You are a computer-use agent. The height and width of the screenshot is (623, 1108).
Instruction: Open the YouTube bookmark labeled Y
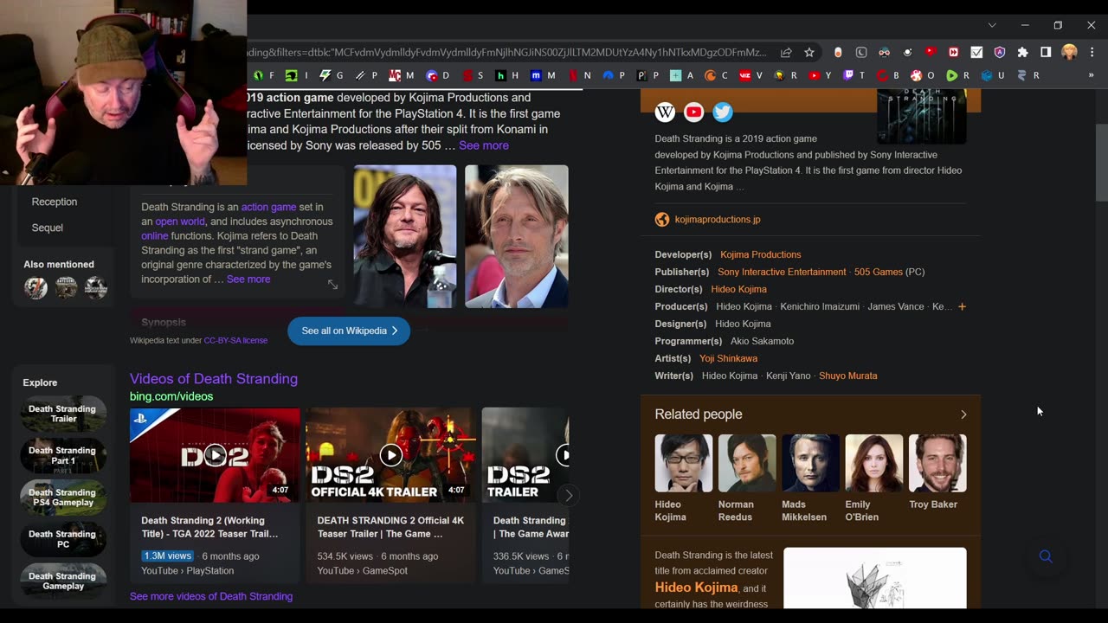[x=820, y=75]
